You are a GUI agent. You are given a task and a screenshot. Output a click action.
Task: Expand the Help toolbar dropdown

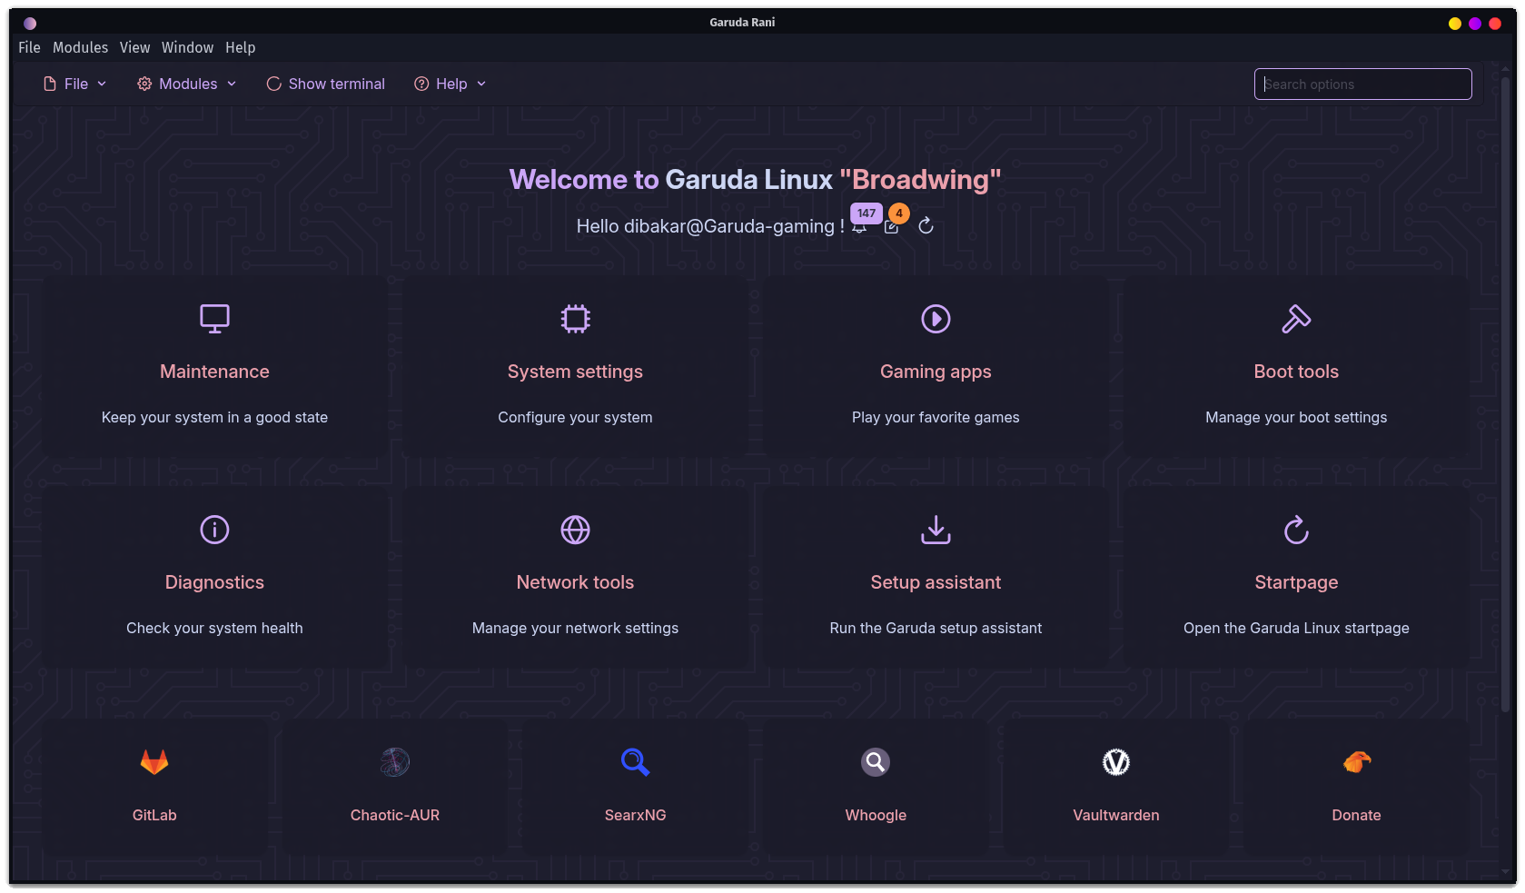[451, 84]
